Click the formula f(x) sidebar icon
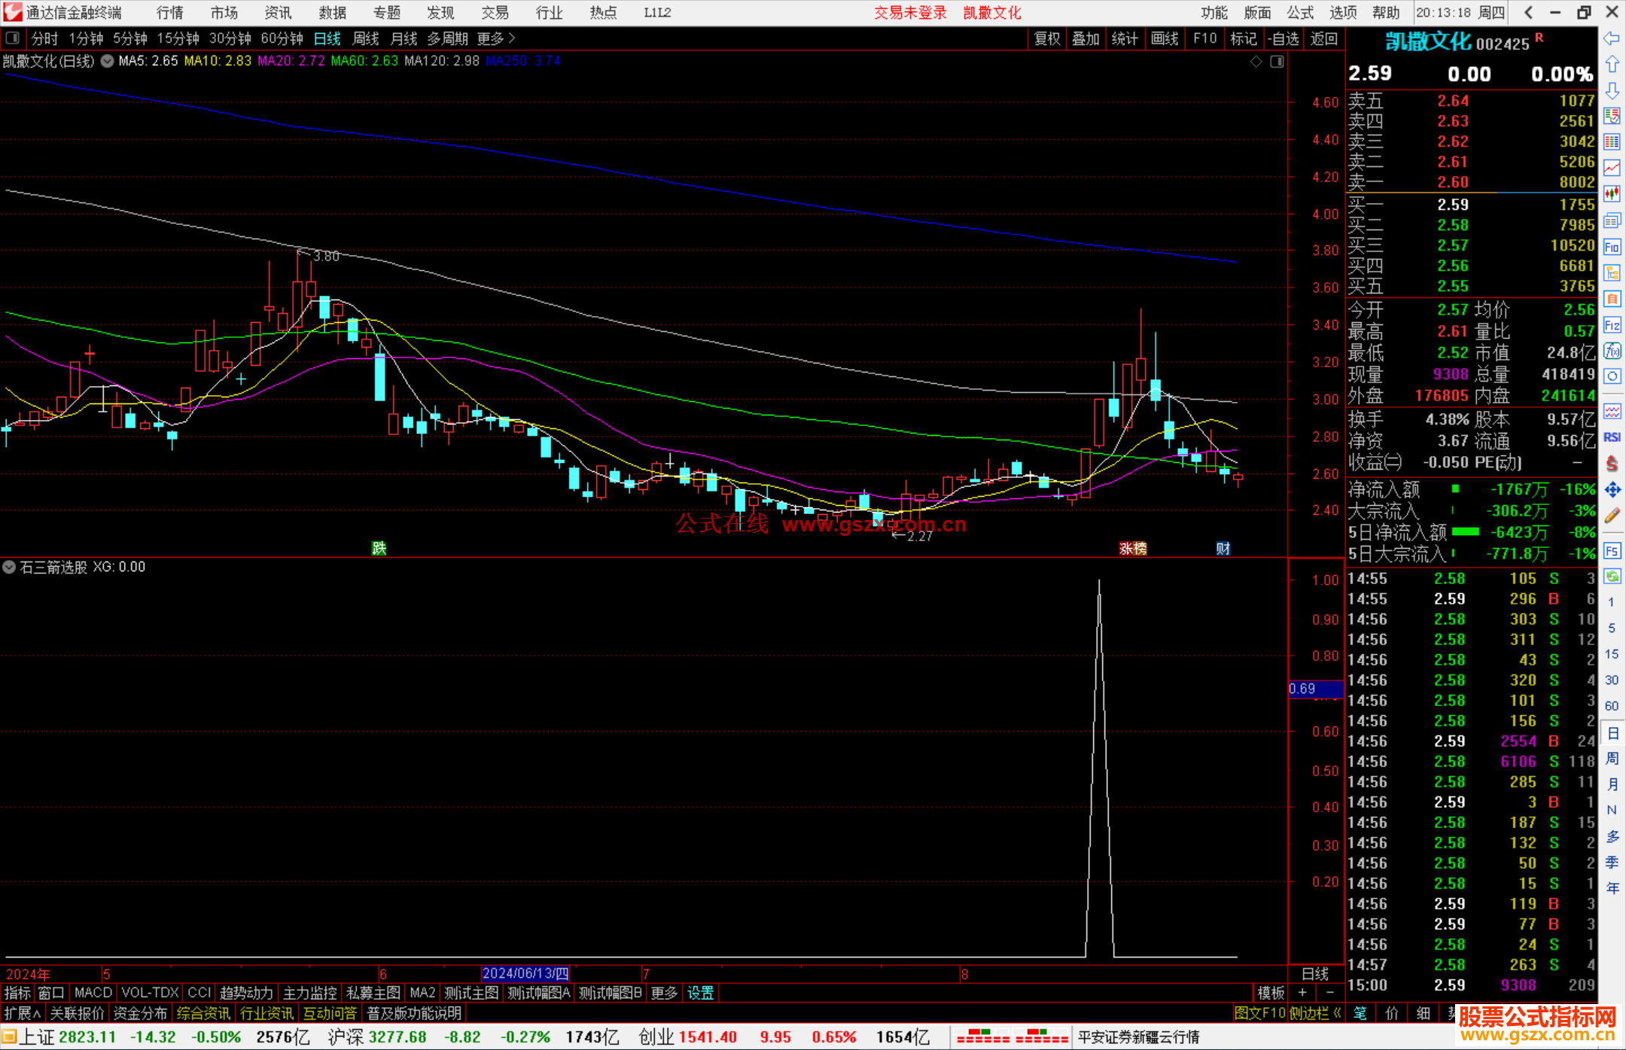Viewport: 1626px width, 1050px height. tap(1612, 352)
